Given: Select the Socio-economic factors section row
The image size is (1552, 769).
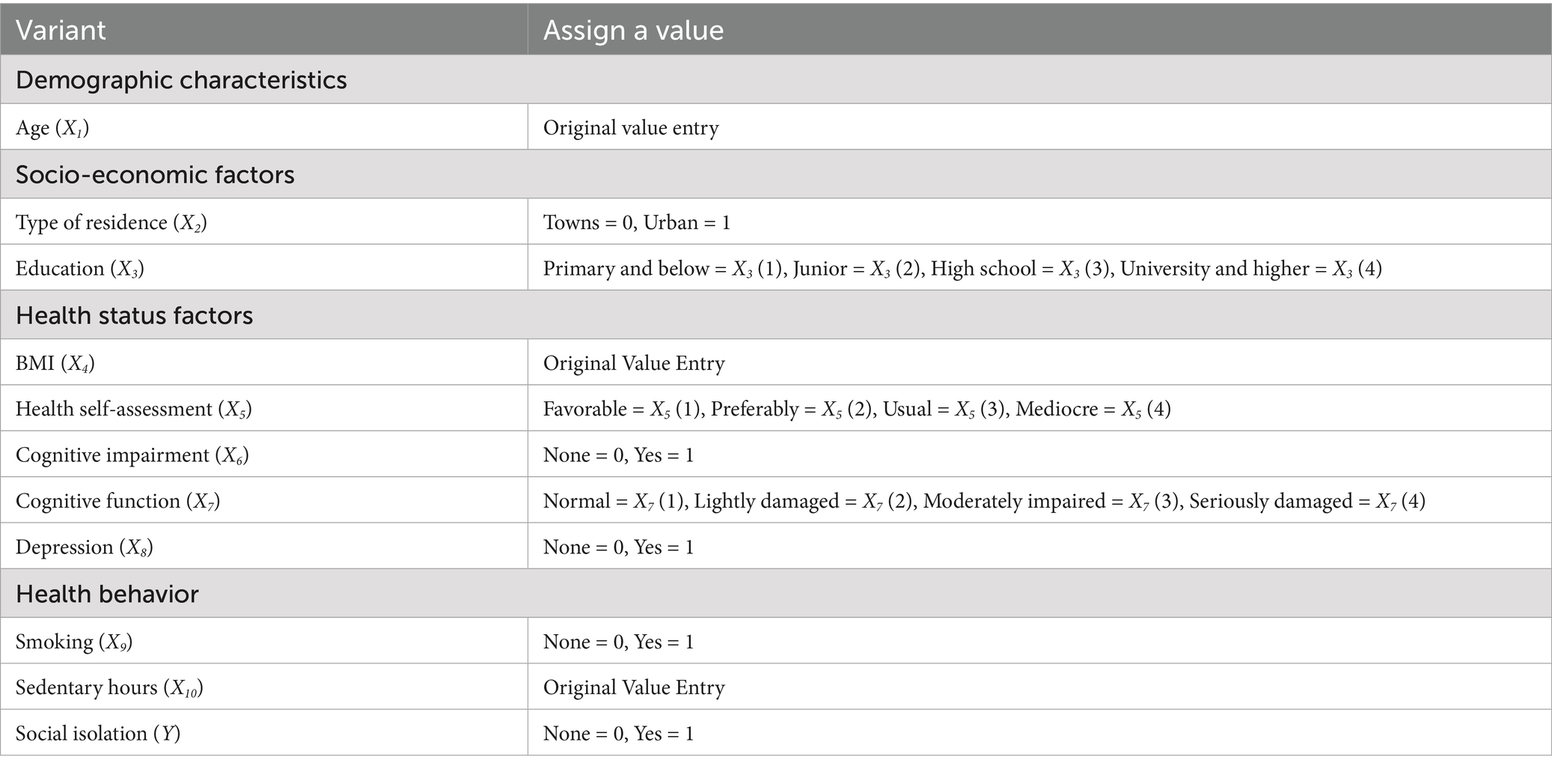Looking at the screenshot, I should point(776,174).
